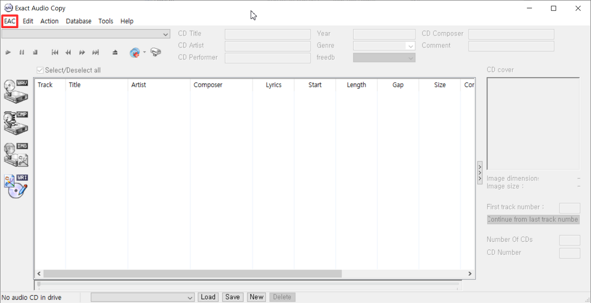Open the Help menu

(127, 21)
